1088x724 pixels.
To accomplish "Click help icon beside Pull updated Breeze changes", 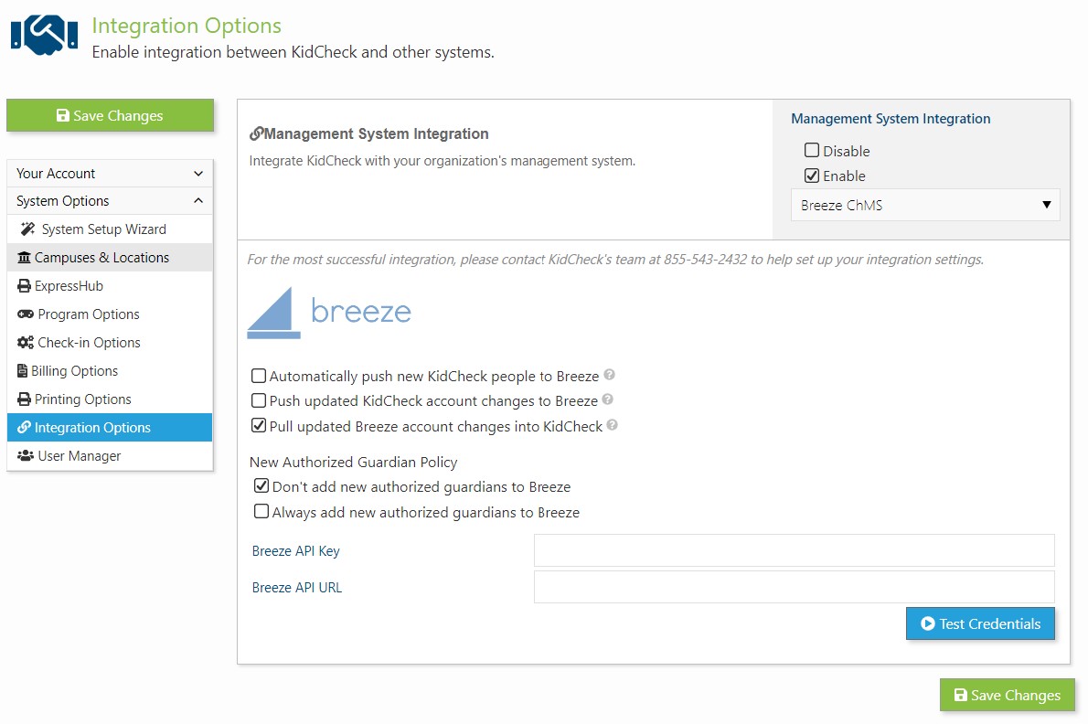I will [612, 424].
